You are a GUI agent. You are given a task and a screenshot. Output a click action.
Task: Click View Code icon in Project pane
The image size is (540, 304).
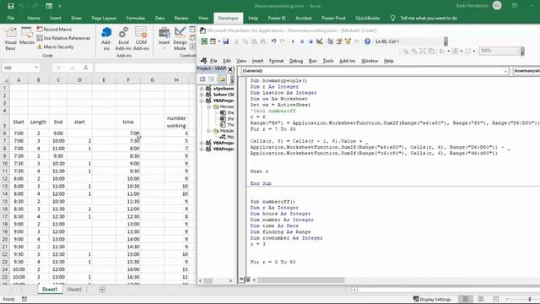(202, 79)
